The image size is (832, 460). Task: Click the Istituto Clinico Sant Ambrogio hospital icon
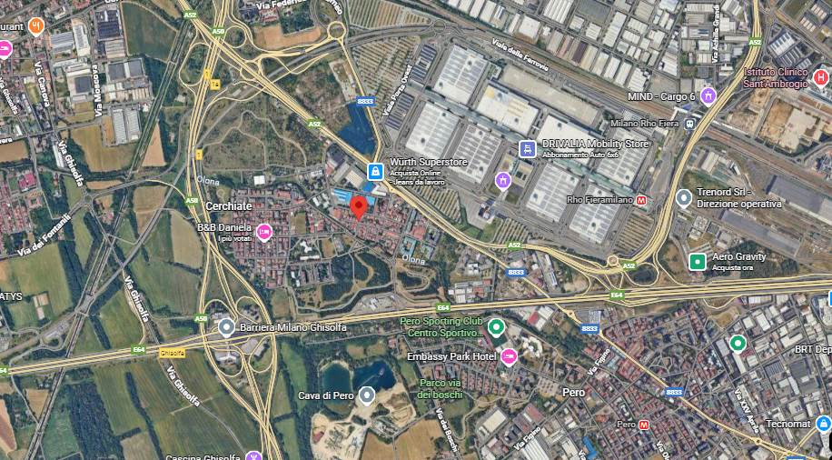820,78
